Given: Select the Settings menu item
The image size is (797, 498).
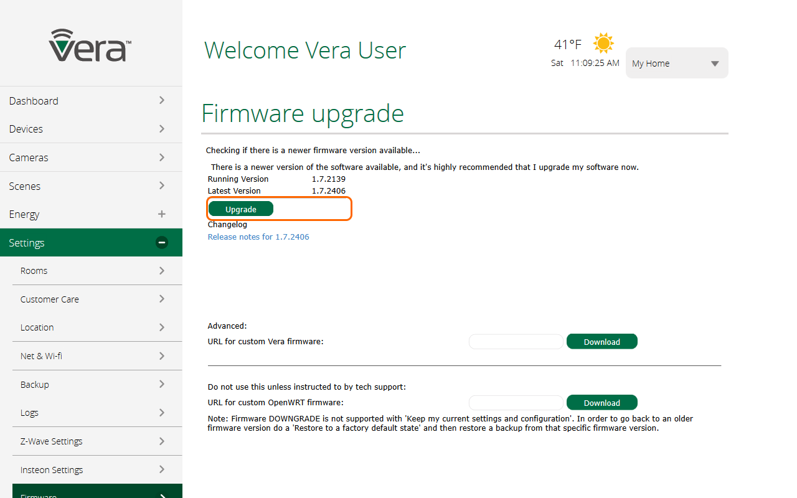Looking at the screenshot, I should [91, 242].
